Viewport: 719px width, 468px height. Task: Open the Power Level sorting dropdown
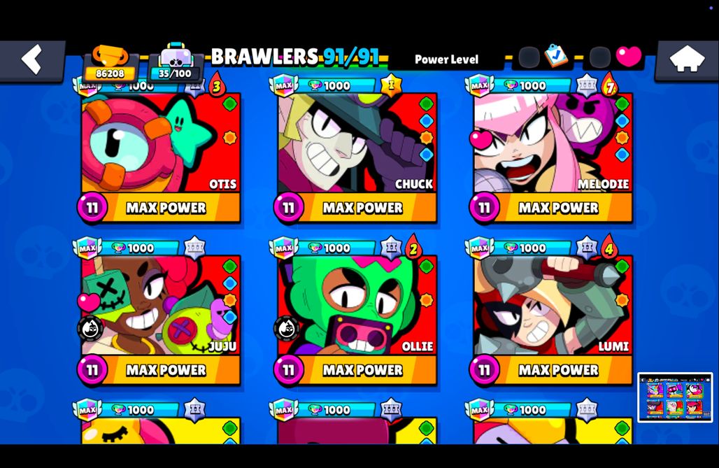[x=446, y=59]
